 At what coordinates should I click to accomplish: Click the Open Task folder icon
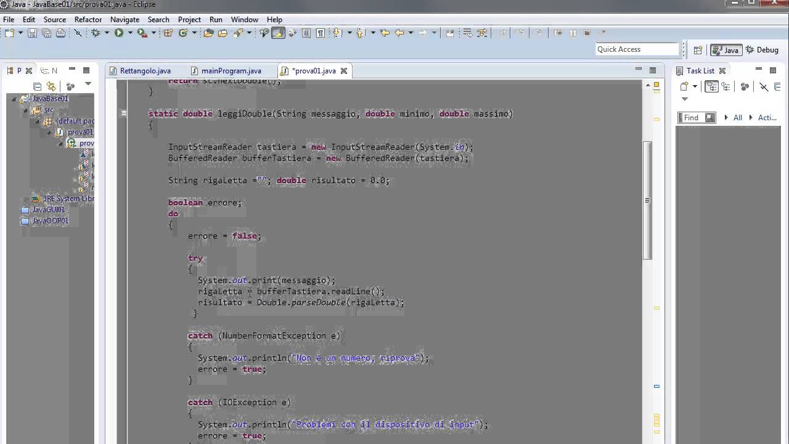[223, 33]
